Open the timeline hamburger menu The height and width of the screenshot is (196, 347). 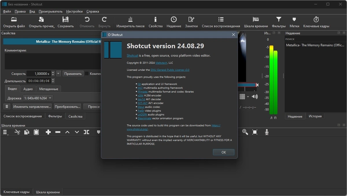coord(5,132)
